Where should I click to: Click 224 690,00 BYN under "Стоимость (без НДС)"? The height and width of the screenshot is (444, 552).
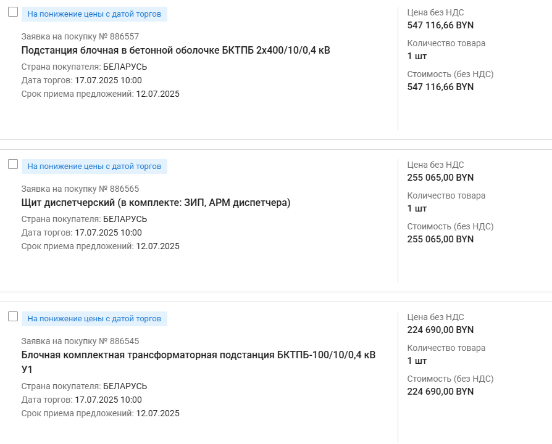[x=440, y=392]
